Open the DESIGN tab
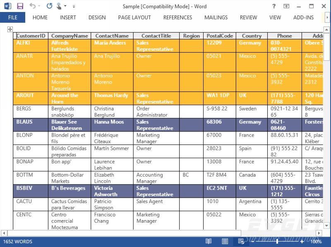331x247 pixels. (97, 17)
